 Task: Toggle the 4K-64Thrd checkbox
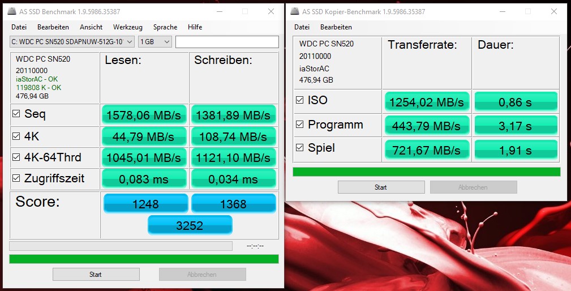tap(16, 157)
